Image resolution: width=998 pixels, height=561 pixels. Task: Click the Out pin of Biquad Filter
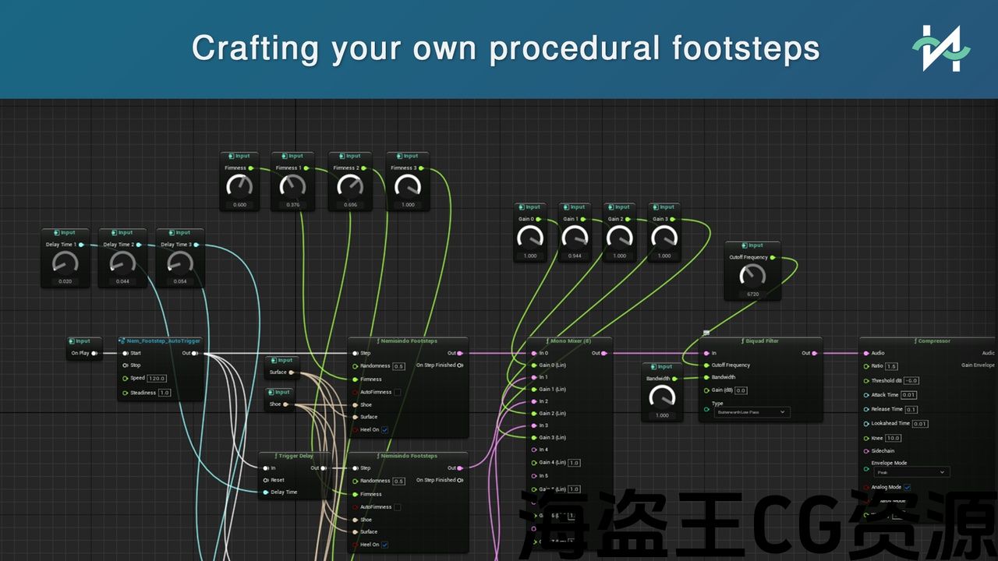tap(815, 353)
